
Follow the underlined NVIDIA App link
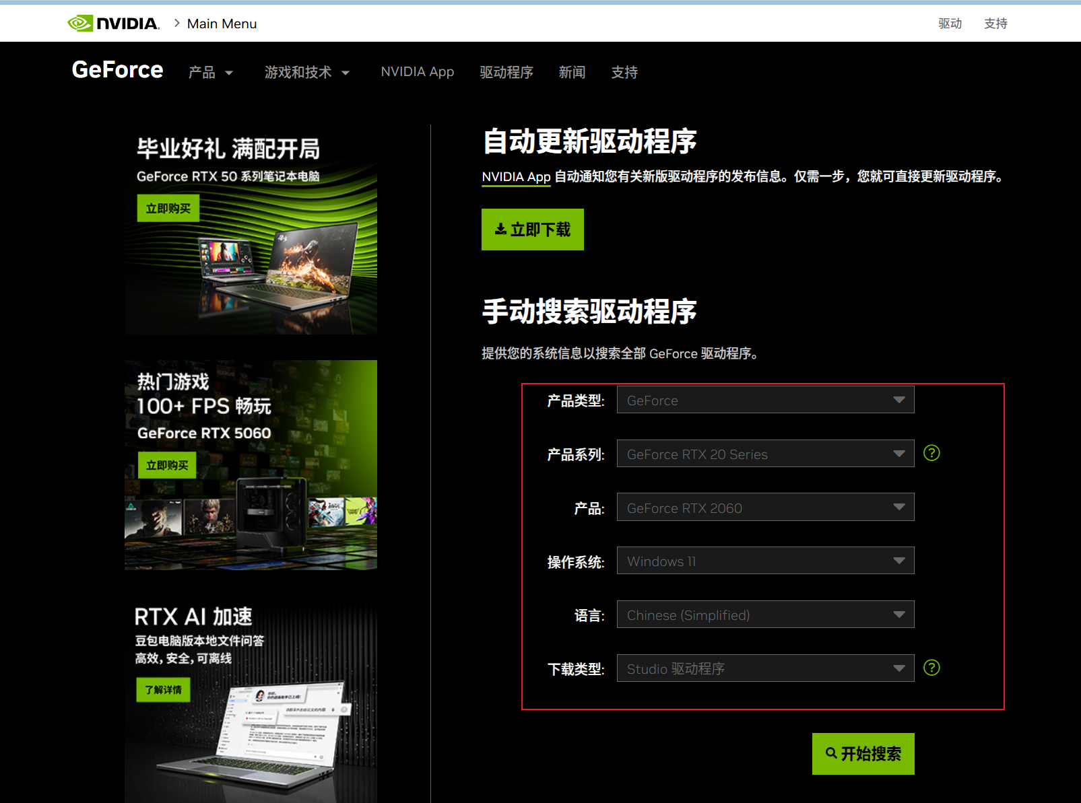click(x=516, y=177)
